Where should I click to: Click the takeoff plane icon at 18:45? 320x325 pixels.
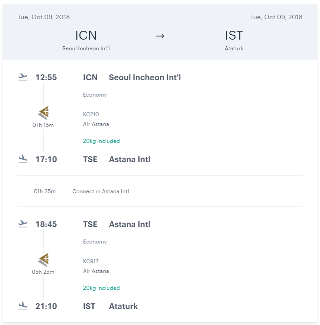click(23, 223)
